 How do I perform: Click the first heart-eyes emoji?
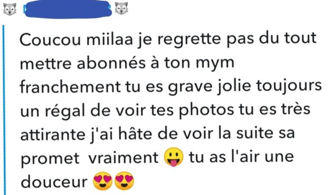click(103, 181)
